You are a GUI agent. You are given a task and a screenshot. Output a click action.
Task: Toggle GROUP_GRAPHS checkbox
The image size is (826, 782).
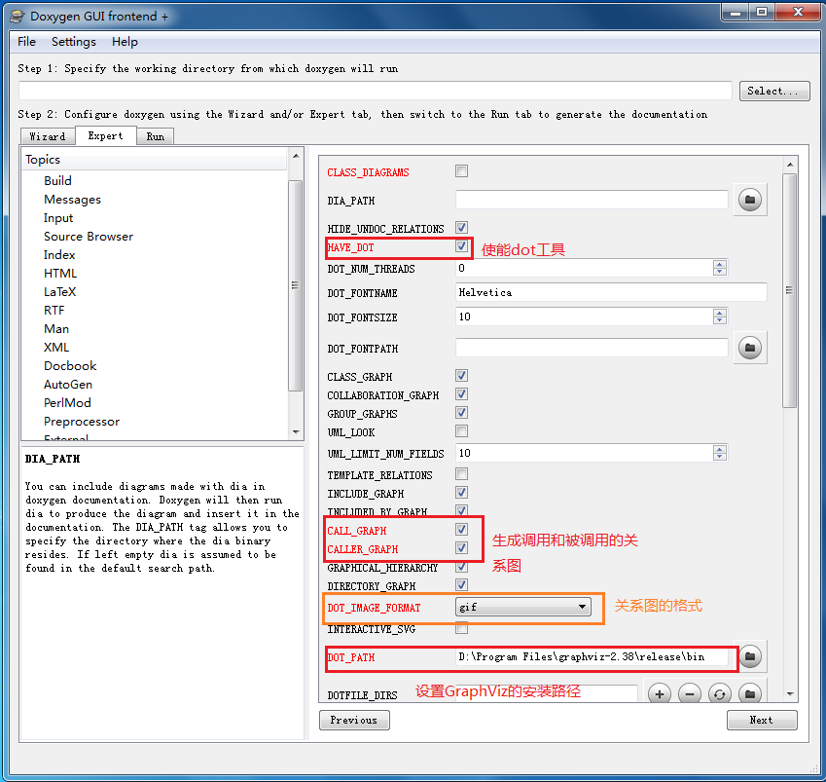coord(461,412)
